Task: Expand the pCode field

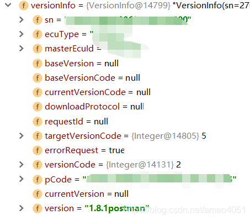Action: tap(22, 179)
